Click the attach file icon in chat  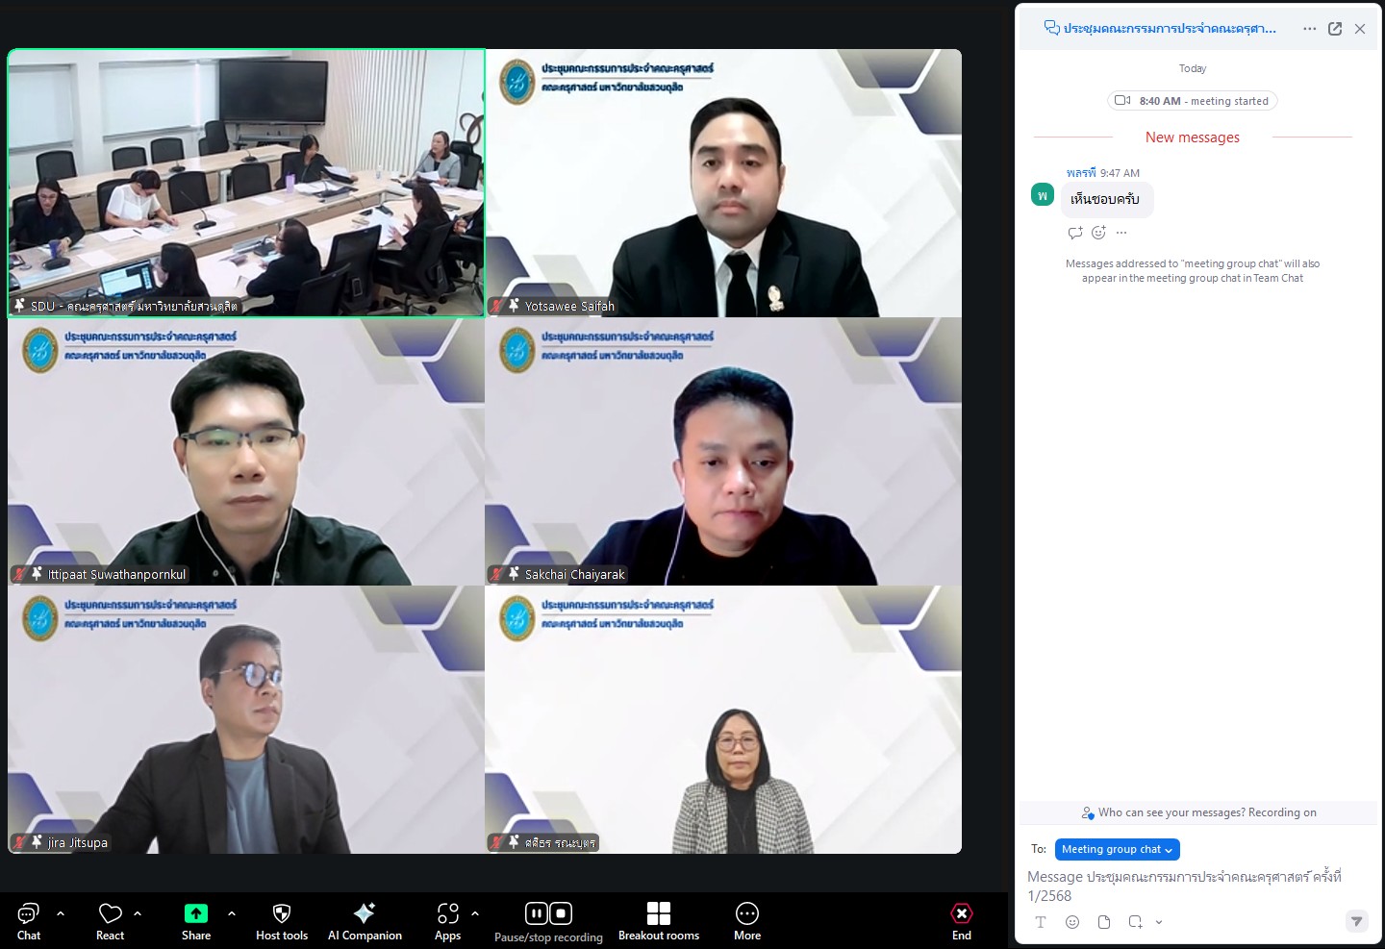pyautogui.click(x=1104, y=922)
